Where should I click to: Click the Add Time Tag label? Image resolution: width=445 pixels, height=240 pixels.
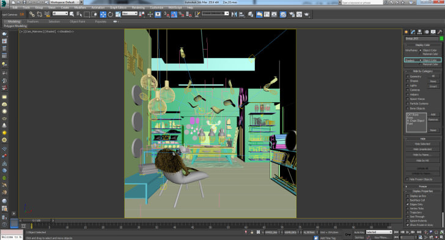pos(328,238)
